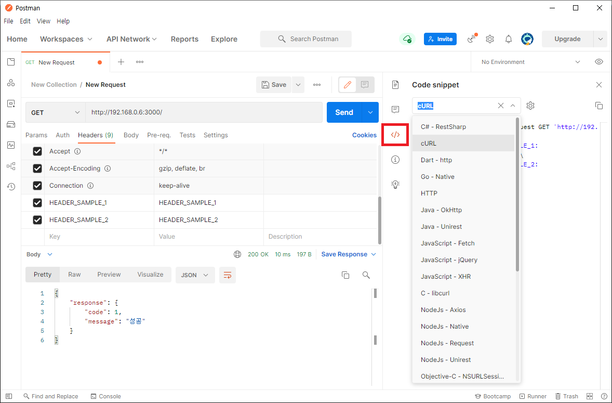Open the Collections sidebar icon

[x=11, y=62]
